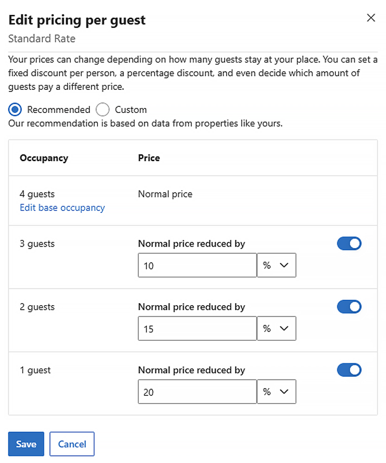Click the 10 percent discount field

point(197,265)
